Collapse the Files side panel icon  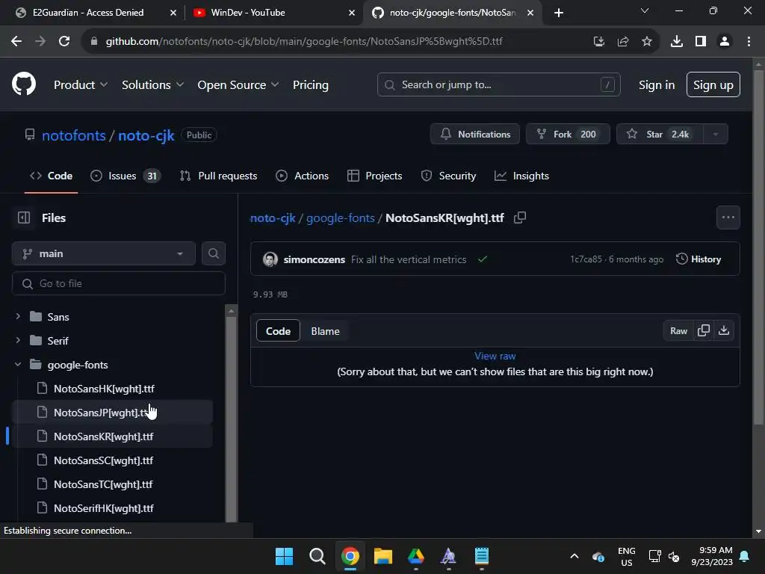(24, 217)
